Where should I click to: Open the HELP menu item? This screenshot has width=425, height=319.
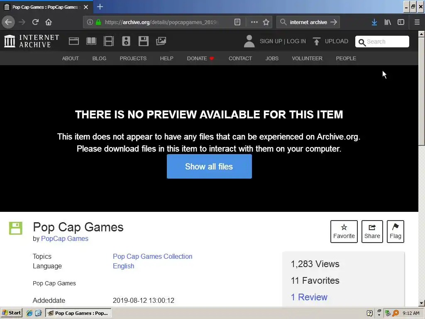click(x=166, y=58)
